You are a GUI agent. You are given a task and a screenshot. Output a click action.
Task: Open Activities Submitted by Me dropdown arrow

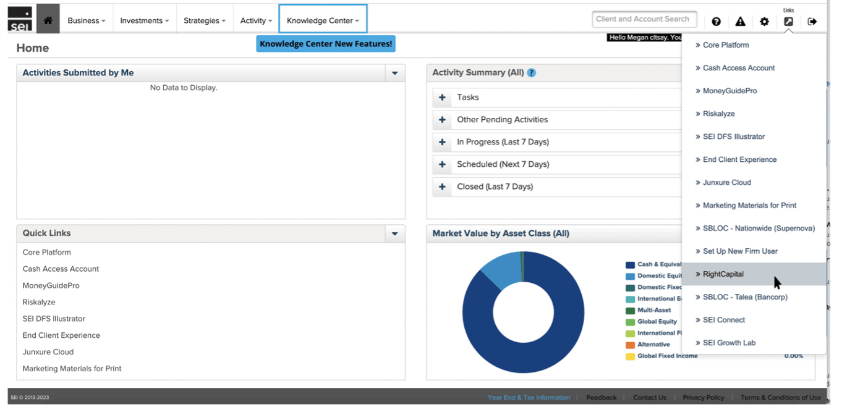[394, 73]
